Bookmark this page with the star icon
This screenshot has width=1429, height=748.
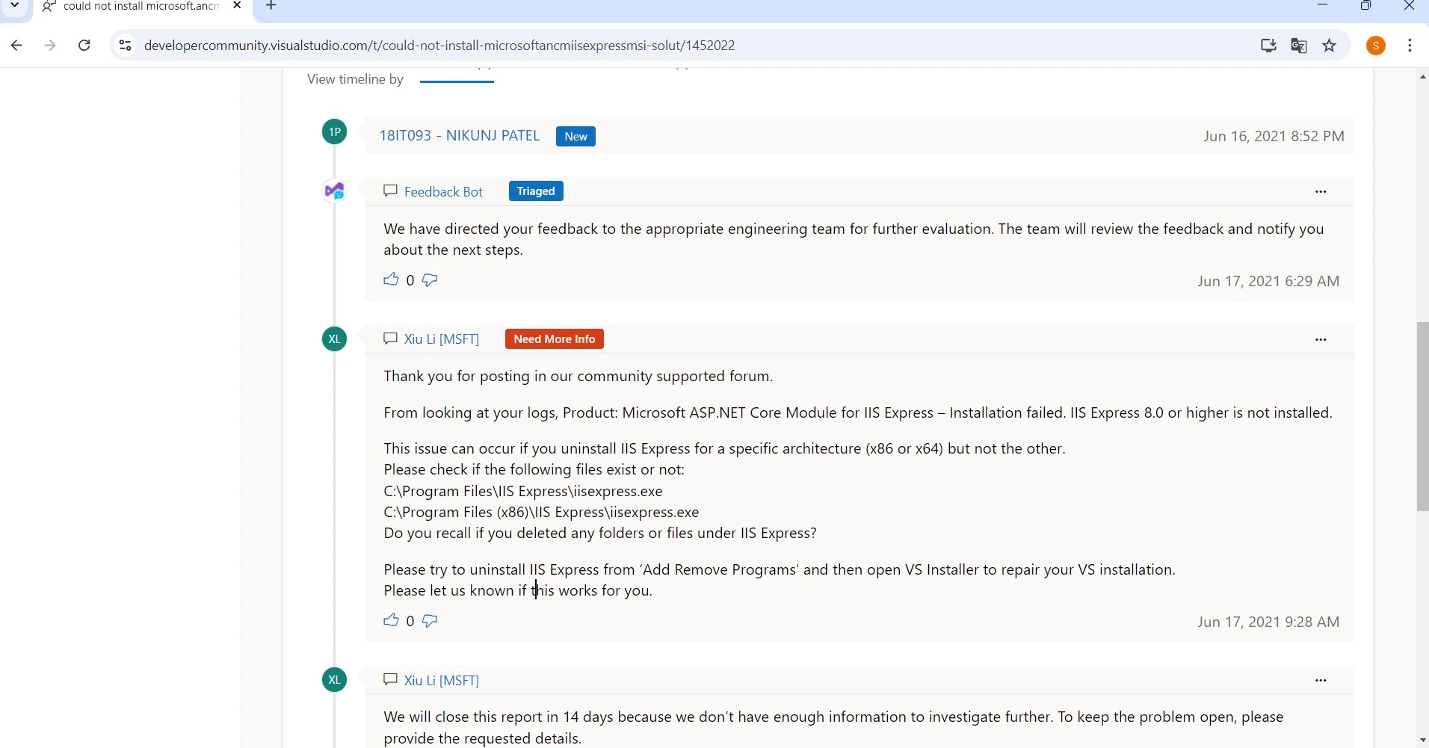(1330, 46)
